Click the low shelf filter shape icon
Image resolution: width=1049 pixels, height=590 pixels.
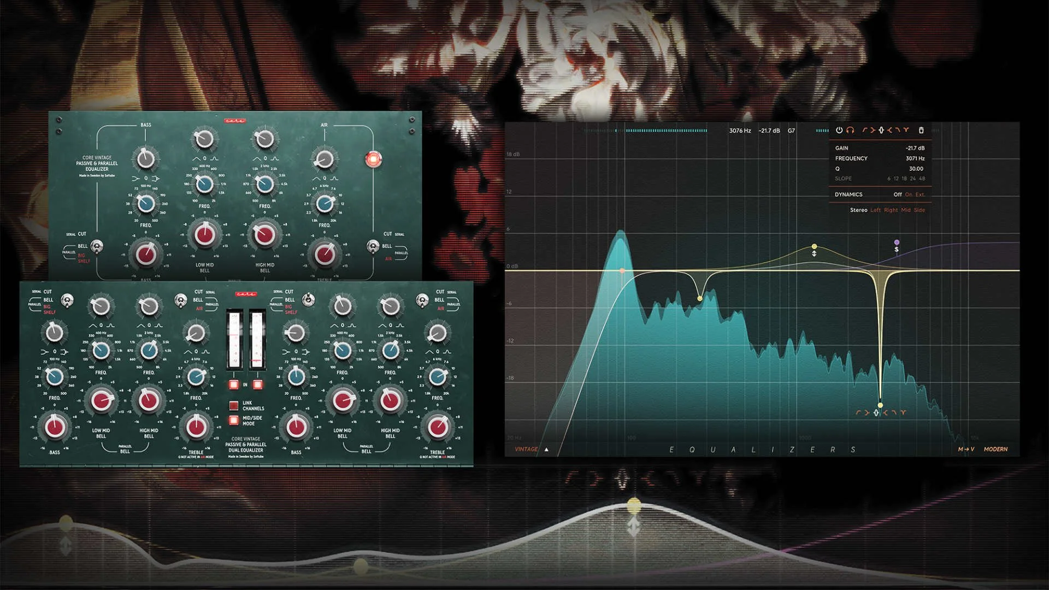click(x=873, y=130)
